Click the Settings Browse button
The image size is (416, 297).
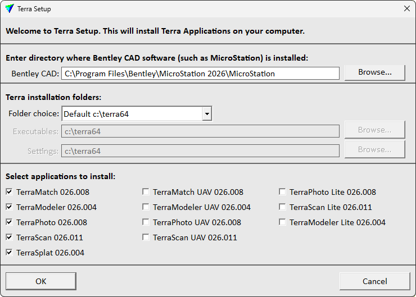(x=374, y=149)
